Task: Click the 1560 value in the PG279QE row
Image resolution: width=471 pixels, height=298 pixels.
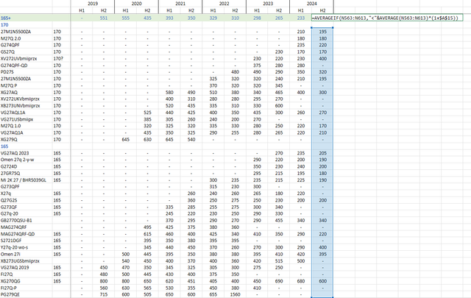Action: point(235,295)
